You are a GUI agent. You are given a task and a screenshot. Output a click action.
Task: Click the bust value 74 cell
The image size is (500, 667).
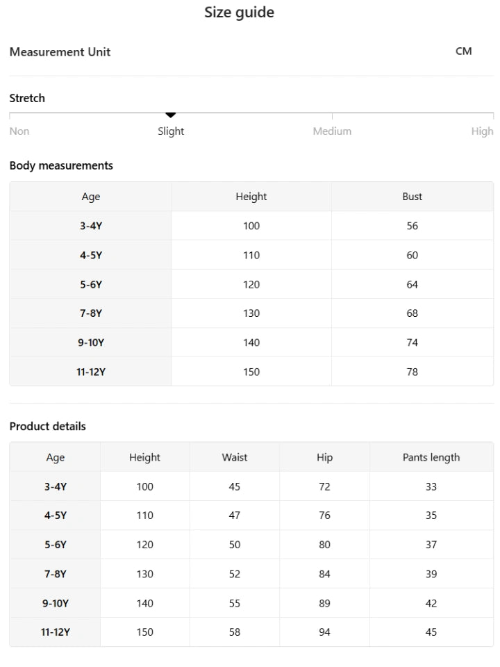pos(412,343)
